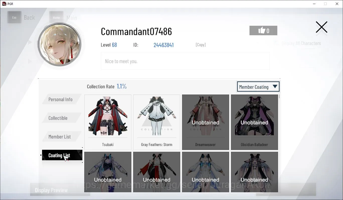
Task: Copy the player ID via [Copy]
Action: coord(201,45)
